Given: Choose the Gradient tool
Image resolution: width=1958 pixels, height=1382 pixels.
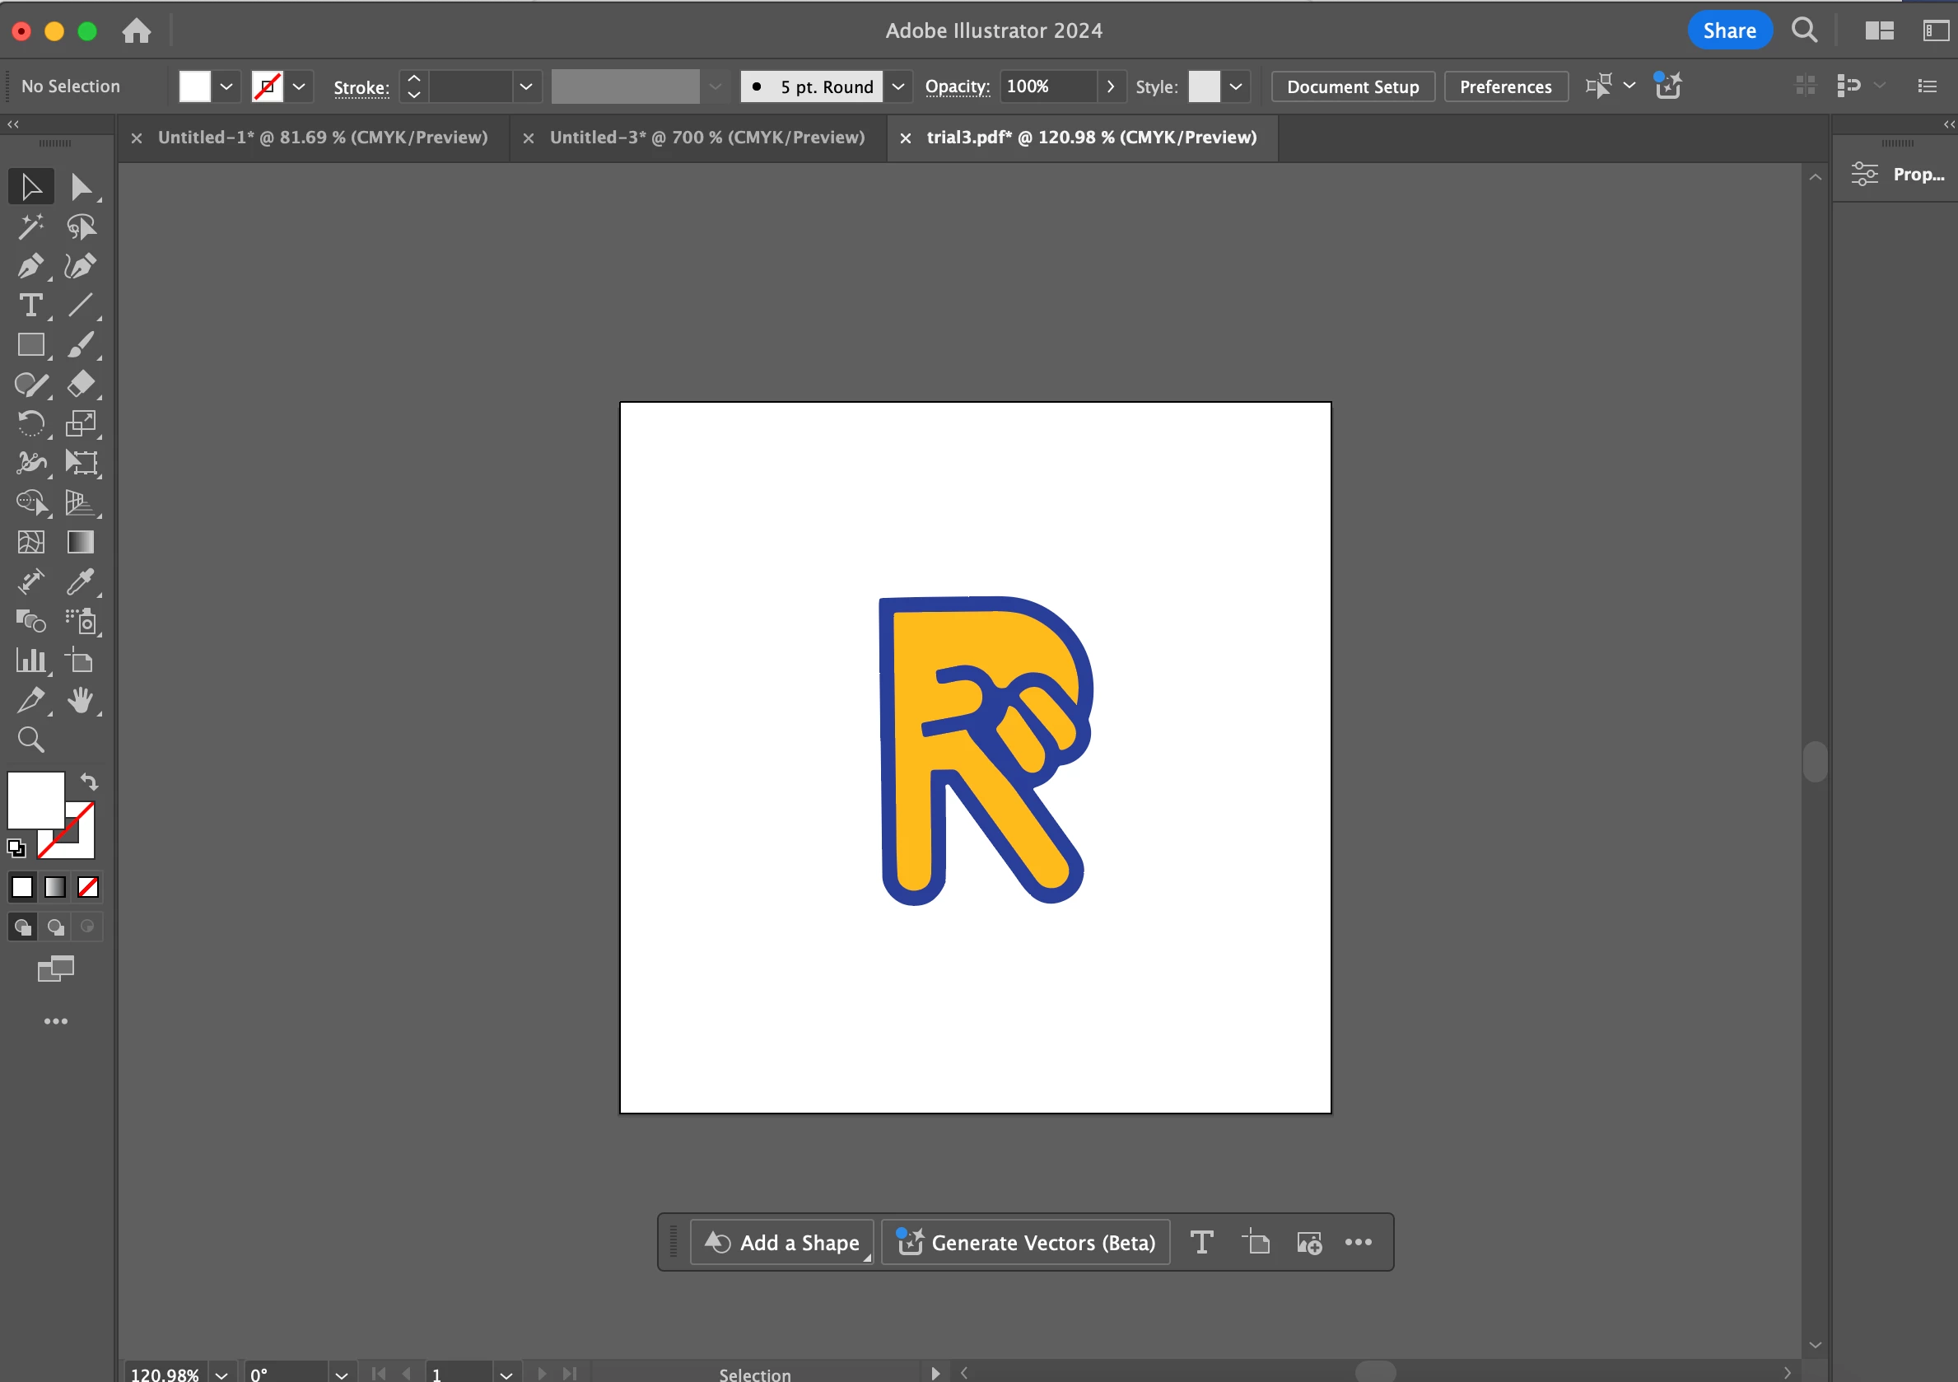Looking at the screenshot, I should 81,543.
